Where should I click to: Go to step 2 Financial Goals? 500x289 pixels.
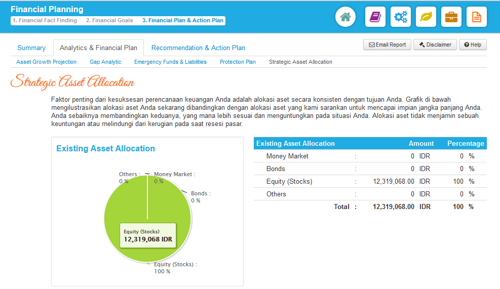[109, 21]
